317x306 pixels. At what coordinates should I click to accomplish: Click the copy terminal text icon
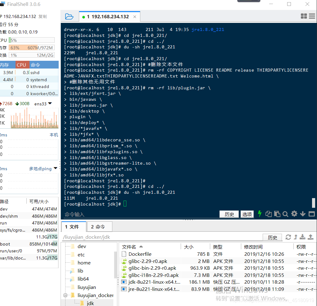(269, 214)
